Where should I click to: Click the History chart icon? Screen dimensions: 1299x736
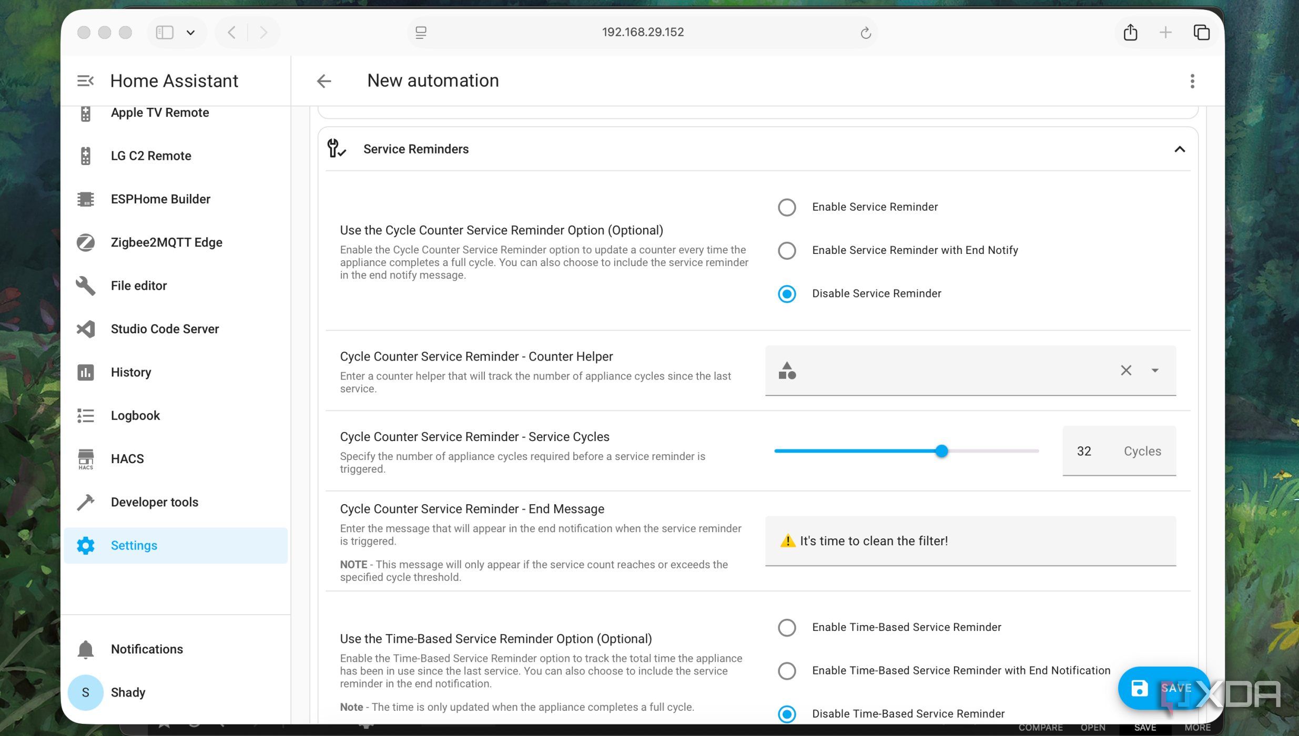[x=86, y=372]
